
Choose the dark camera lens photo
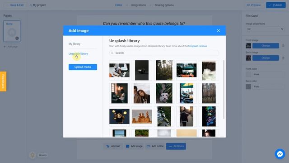142,70
